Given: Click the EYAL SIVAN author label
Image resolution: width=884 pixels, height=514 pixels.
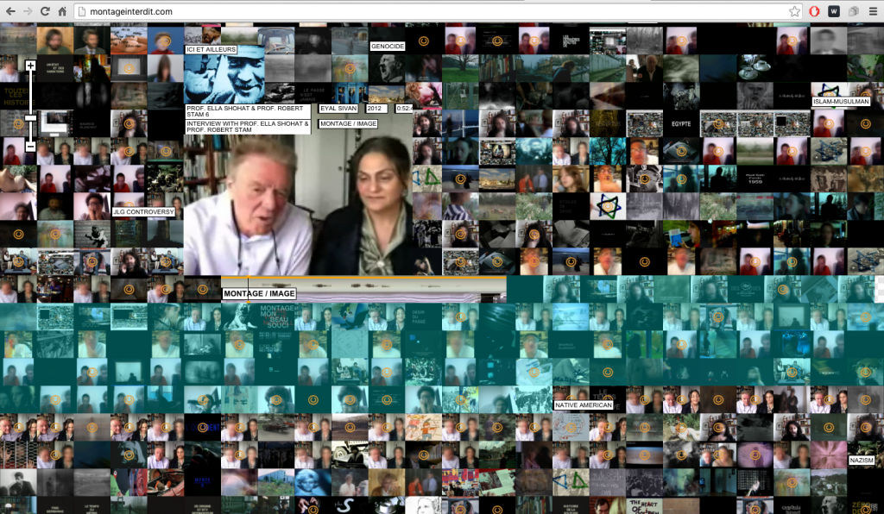Looking at the screenshot, I should pos(338,109).
